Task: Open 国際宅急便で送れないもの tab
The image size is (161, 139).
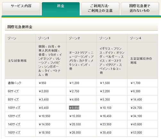Action: 140,9
